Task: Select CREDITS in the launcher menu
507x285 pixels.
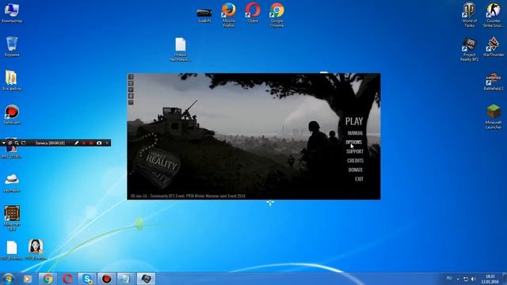Action: click(355, 161)
